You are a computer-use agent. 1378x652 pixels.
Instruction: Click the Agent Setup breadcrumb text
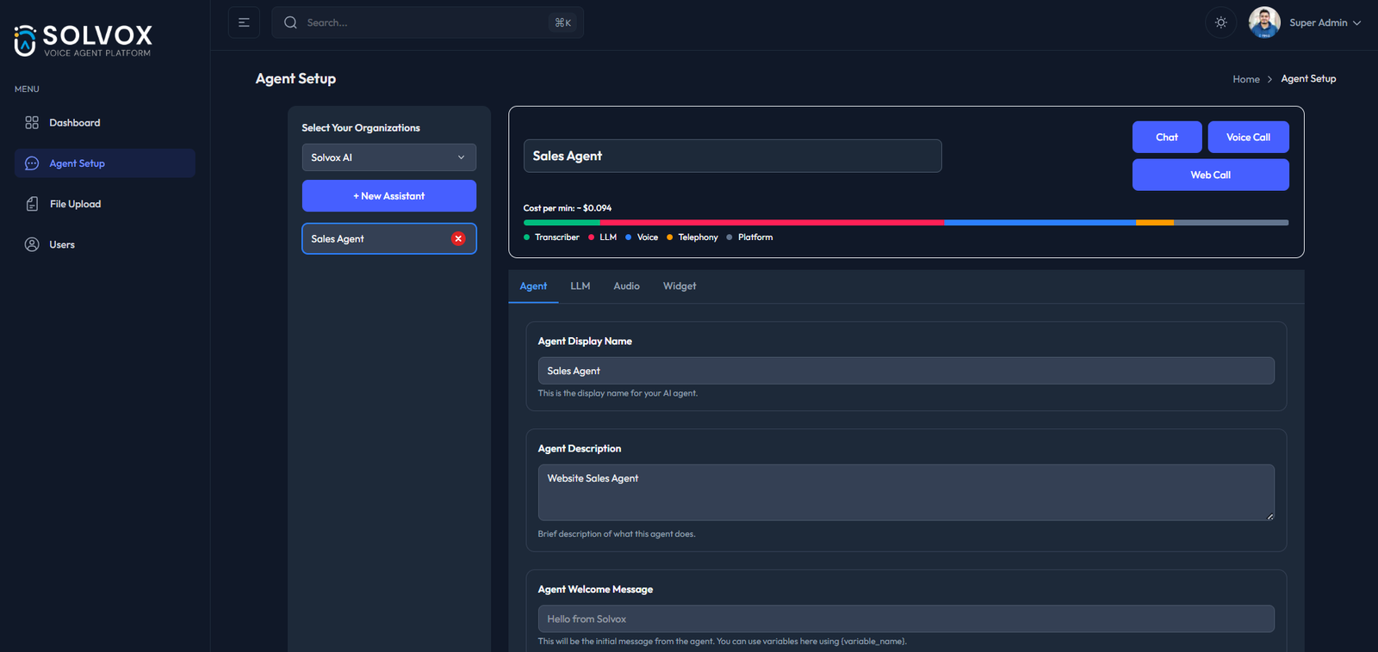click(1308, 79)
